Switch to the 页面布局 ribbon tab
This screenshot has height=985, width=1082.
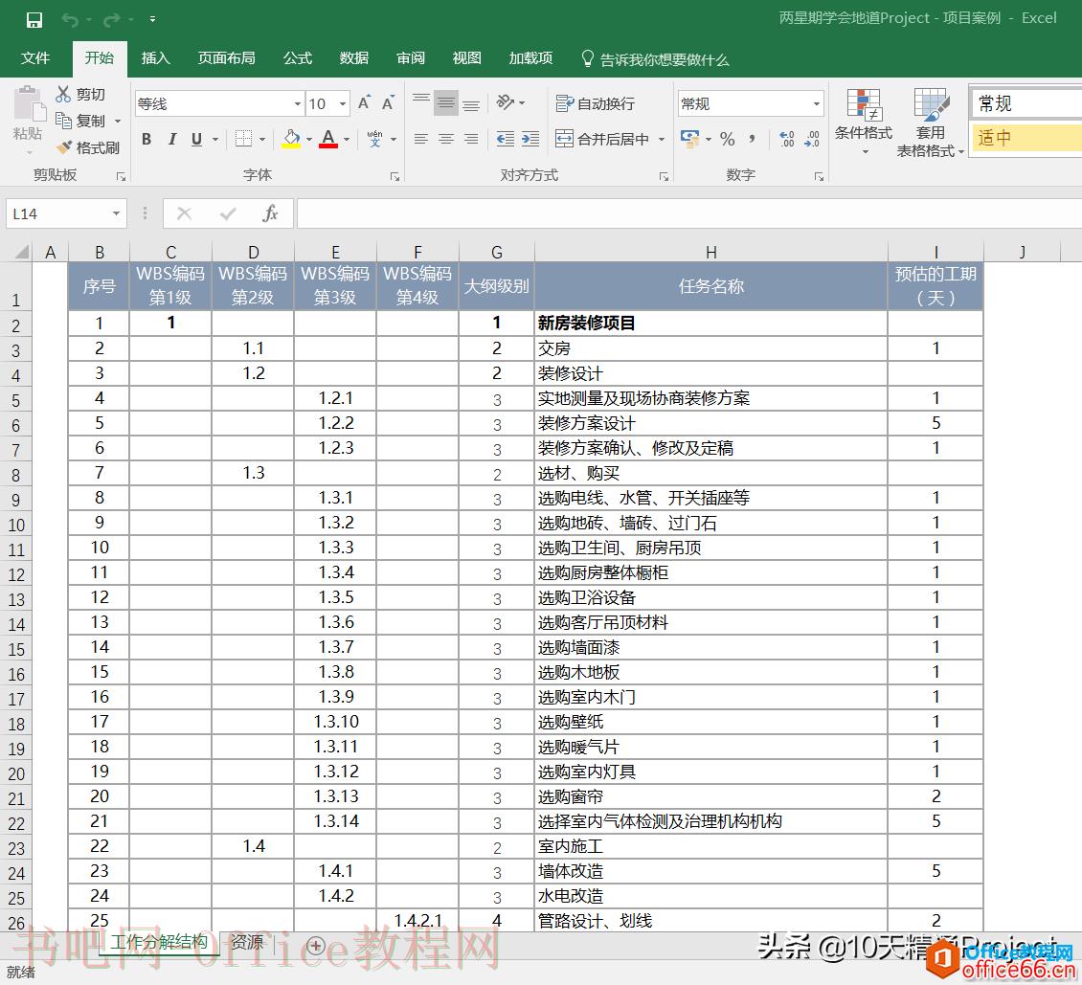coord(226,58)
